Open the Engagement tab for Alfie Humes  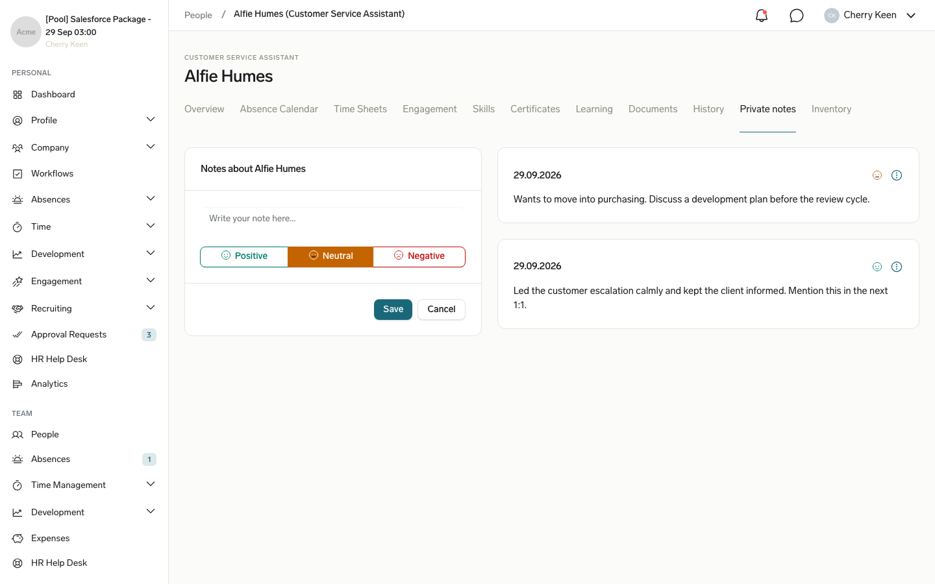(430, 109)
